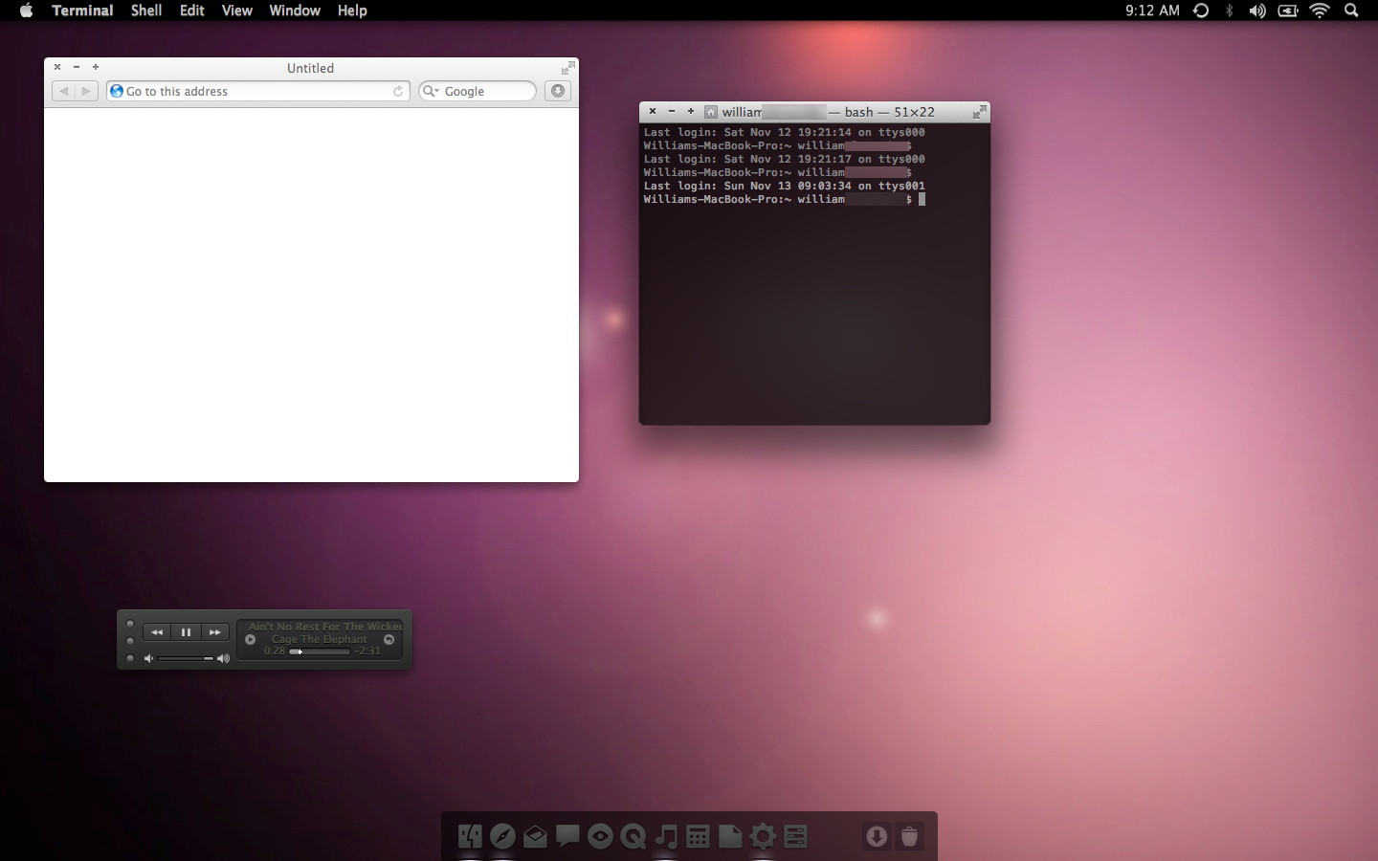
Task: Open the chat speech bubble dock icon
Action: [567, 836]
